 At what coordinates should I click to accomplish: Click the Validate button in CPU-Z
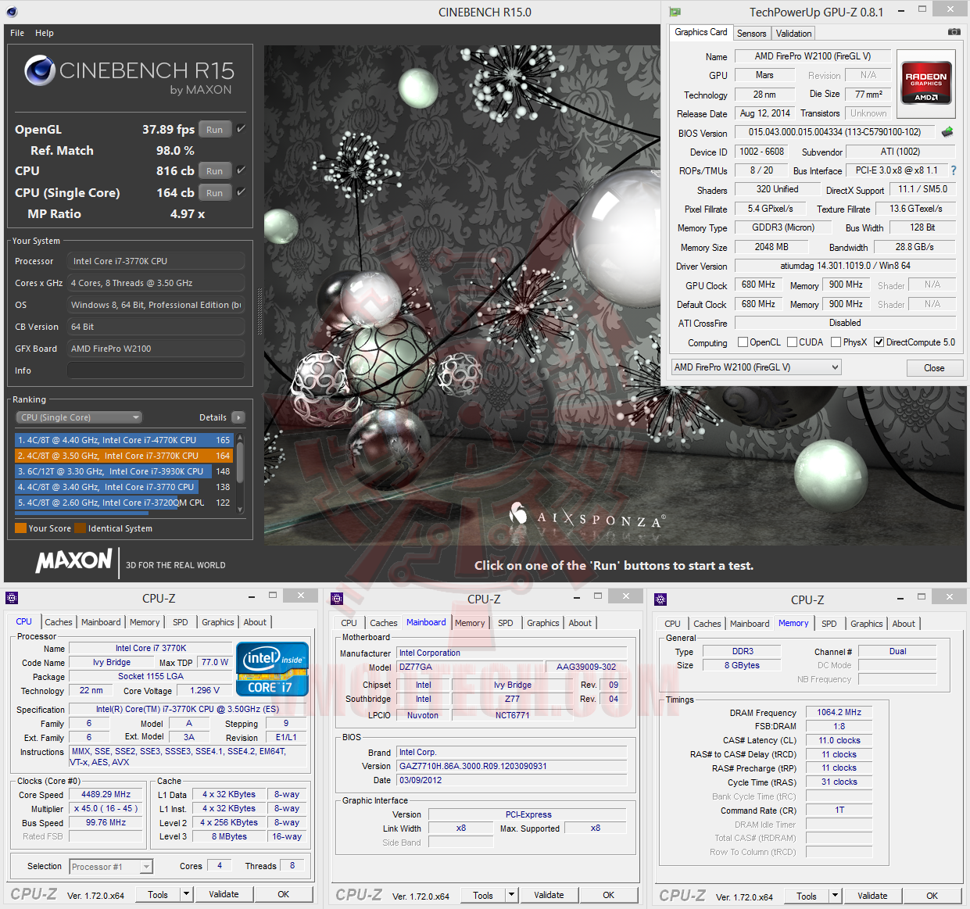[x=224, y=893]
